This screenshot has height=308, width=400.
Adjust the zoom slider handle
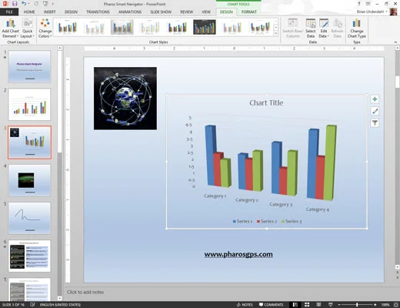[x=357, y=305]
